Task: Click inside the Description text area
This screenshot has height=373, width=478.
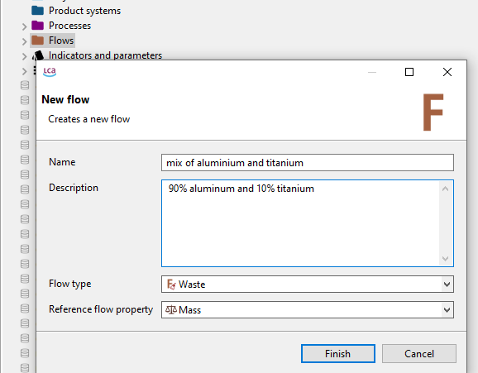Action: click(x=300, y=223)
